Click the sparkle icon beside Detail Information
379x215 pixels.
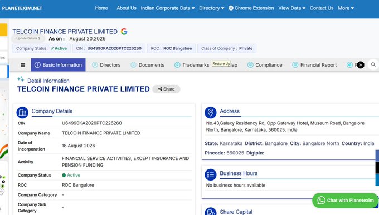tap(21, 79)
